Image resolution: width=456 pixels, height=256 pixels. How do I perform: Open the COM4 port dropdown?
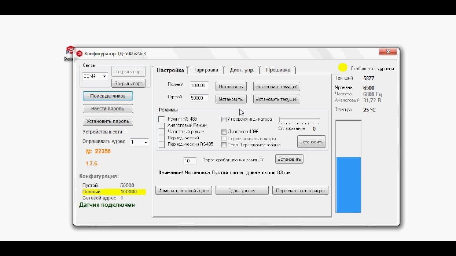(105, 76)
